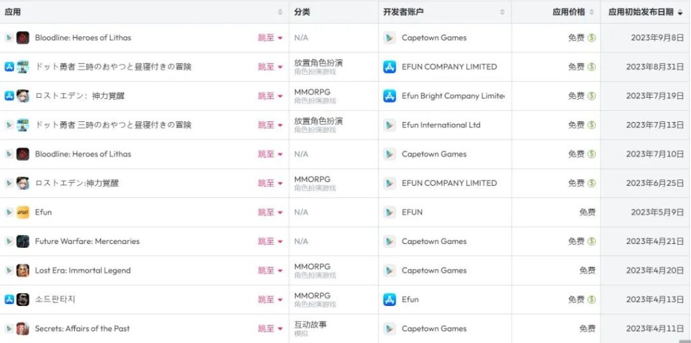Click 放置角色扮演 category in 2023年7月13日 row

click(x=319, y=121)
